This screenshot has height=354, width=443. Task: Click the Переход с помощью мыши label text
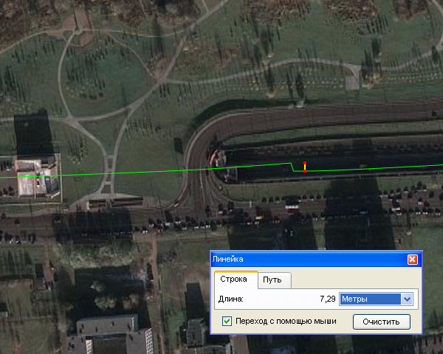point(286,322)
